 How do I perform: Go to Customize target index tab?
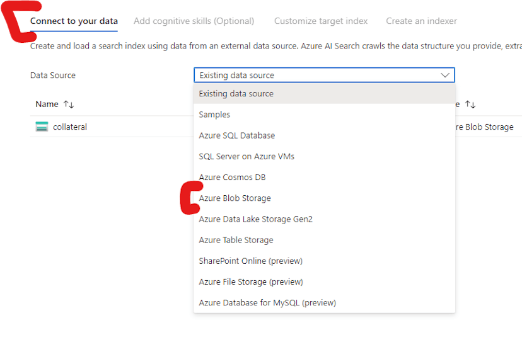320,21
